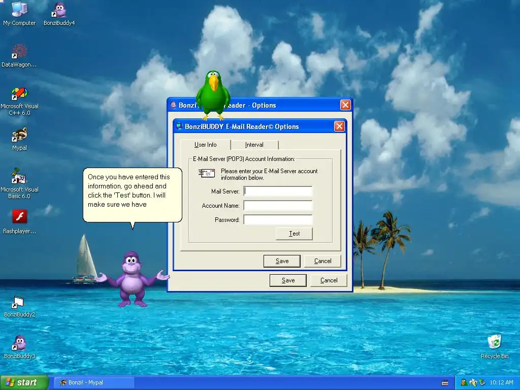
Task: Click the purple Bonzi gorilla character
Action: 132,279
